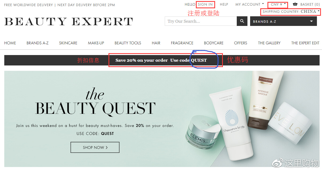Viewport: 322px width, 171px height.
Task: Click the Shop Now button
Action: click(x=95, y=147)
